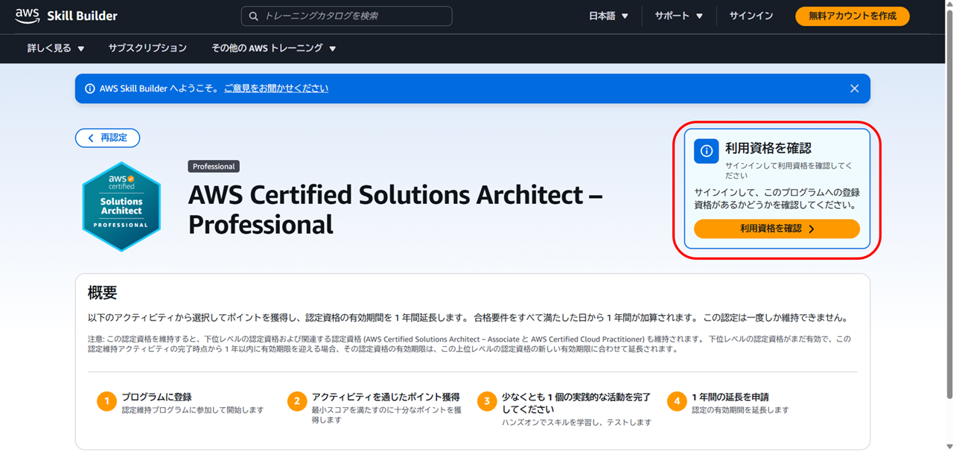Click the 少なくとも 1 個の実践的な活動 step title

pos(576,403)
